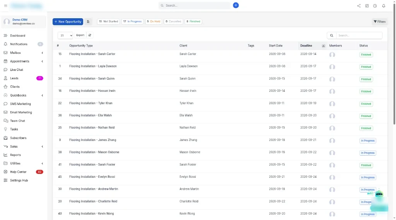Filter by Cancelled status
The image size is (396, 220).
[x=173, y=21]
